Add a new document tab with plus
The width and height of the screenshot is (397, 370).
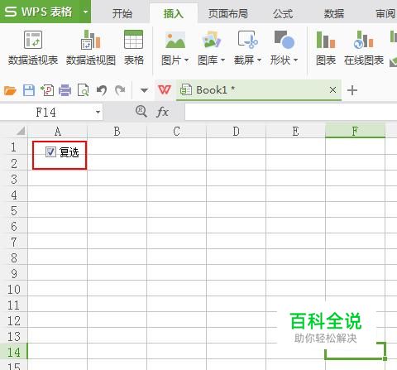[x=352, y=90]
